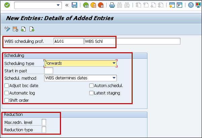This screenshot has width=202, height=138.
Task: Click the Reduction group header text
Action: (13, 115)
